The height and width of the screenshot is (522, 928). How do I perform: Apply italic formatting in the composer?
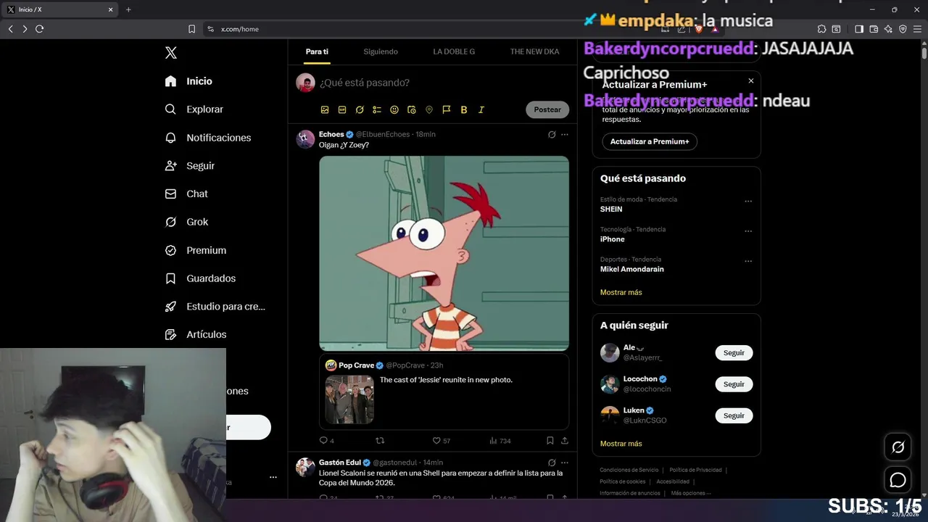[481, 109]
